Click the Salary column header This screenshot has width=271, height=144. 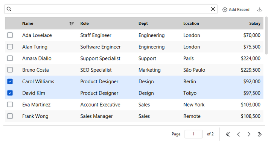[255, 23]
